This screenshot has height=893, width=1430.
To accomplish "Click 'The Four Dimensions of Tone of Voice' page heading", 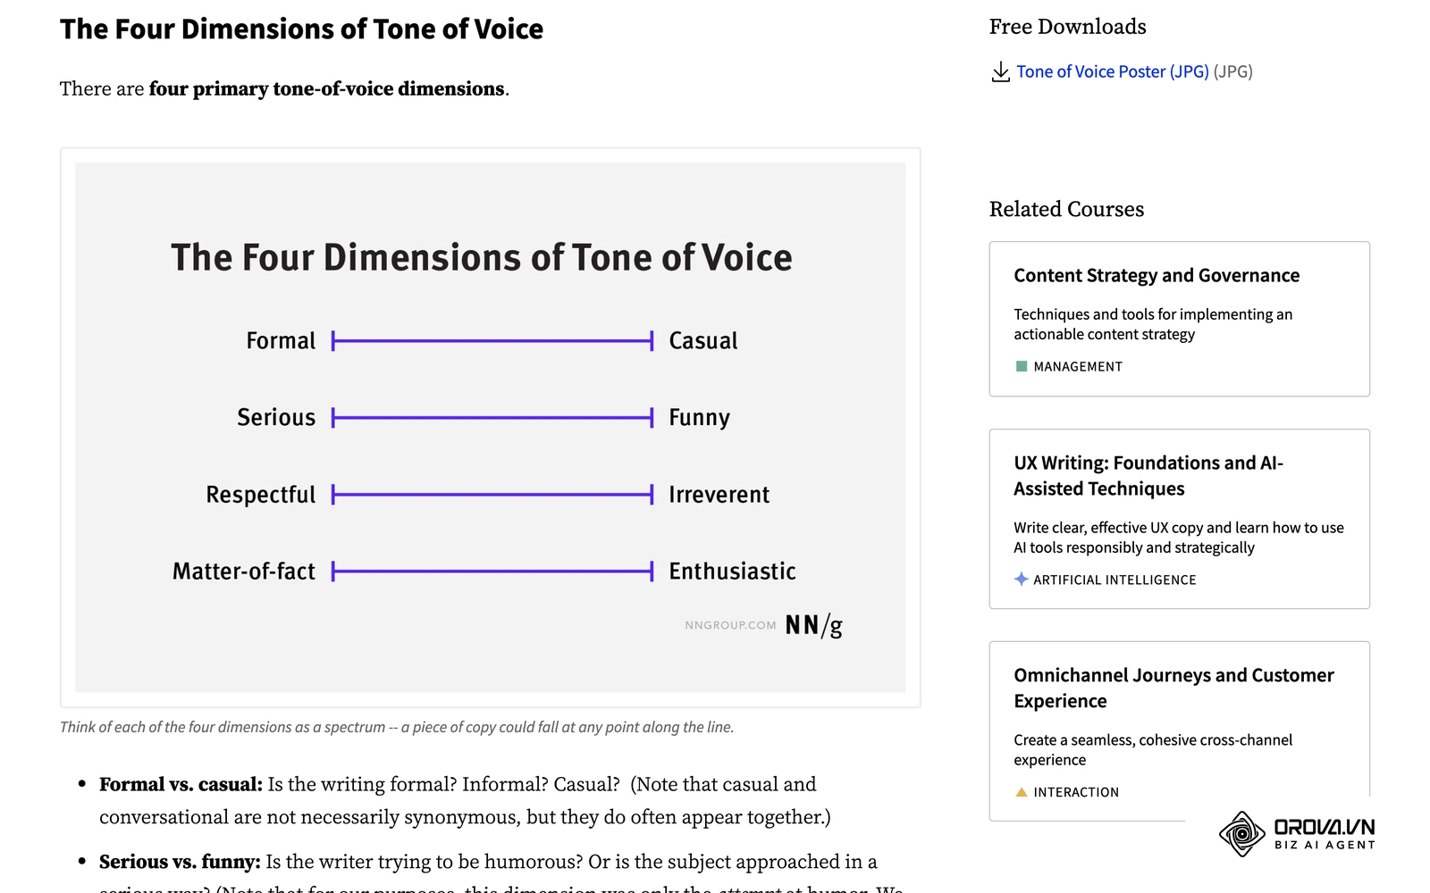I will pos(301,29).
